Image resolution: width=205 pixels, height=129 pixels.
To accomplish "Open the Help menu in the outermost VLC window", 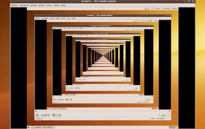I will click(63, 5).
